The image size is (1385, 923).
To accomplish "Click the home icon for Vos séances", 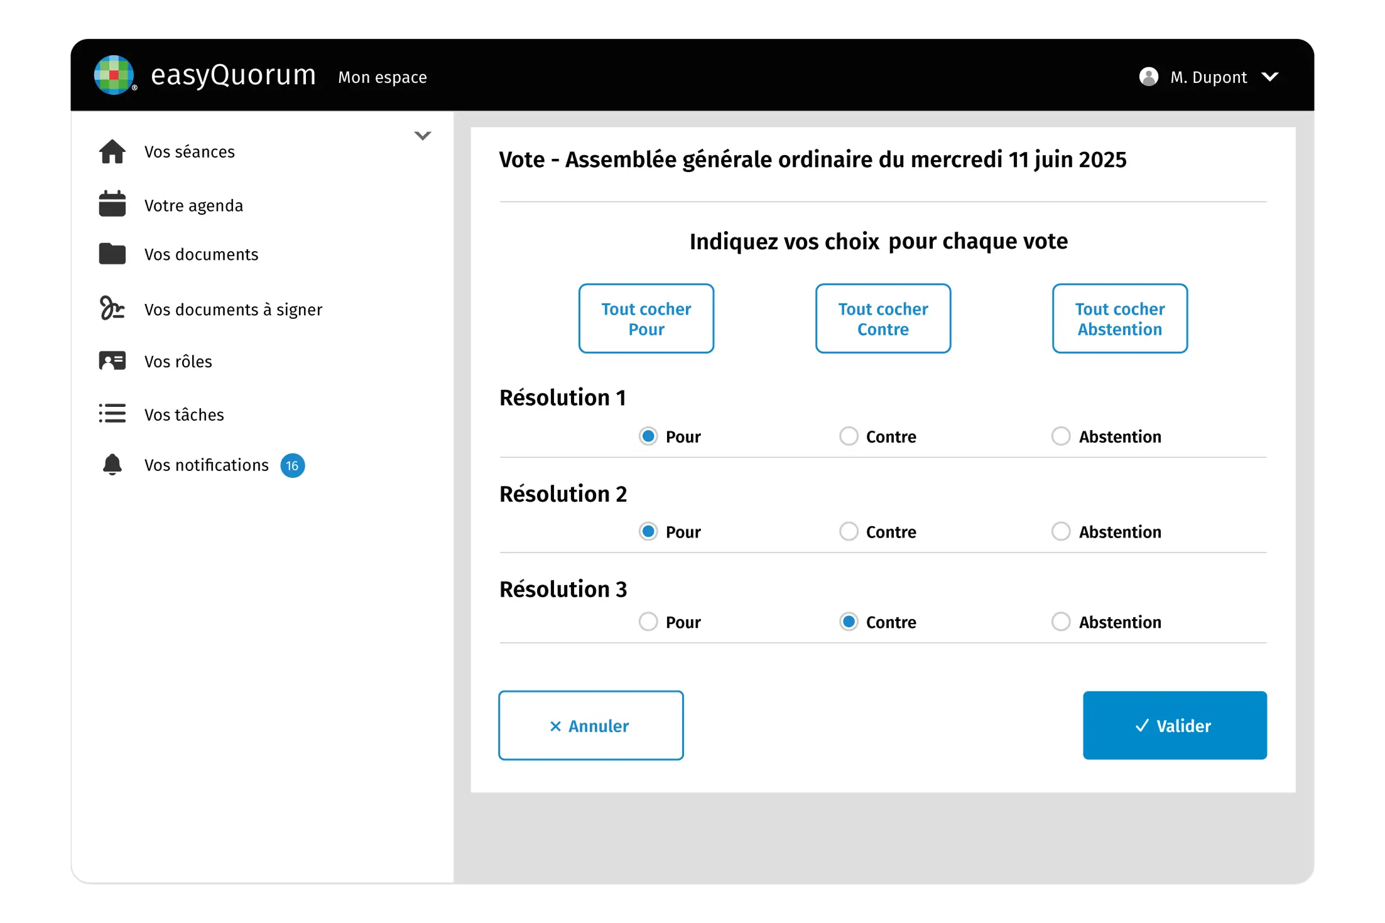I will tap(112, 152).
